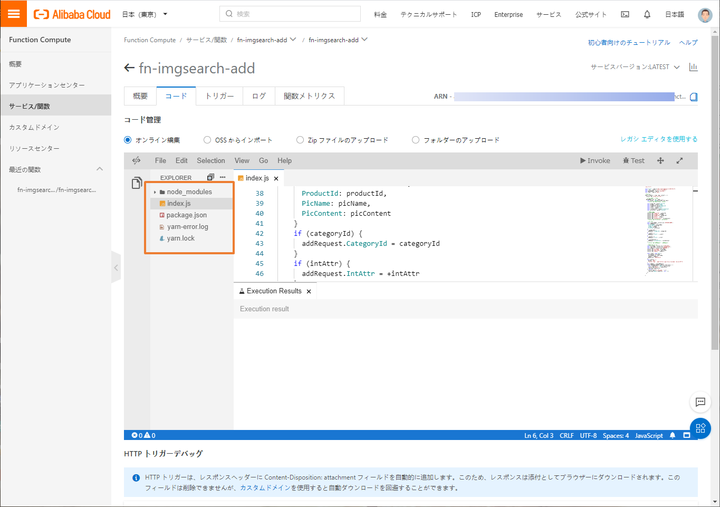Close the index.js editor tab
720x507 pixels.
(276, 178)
